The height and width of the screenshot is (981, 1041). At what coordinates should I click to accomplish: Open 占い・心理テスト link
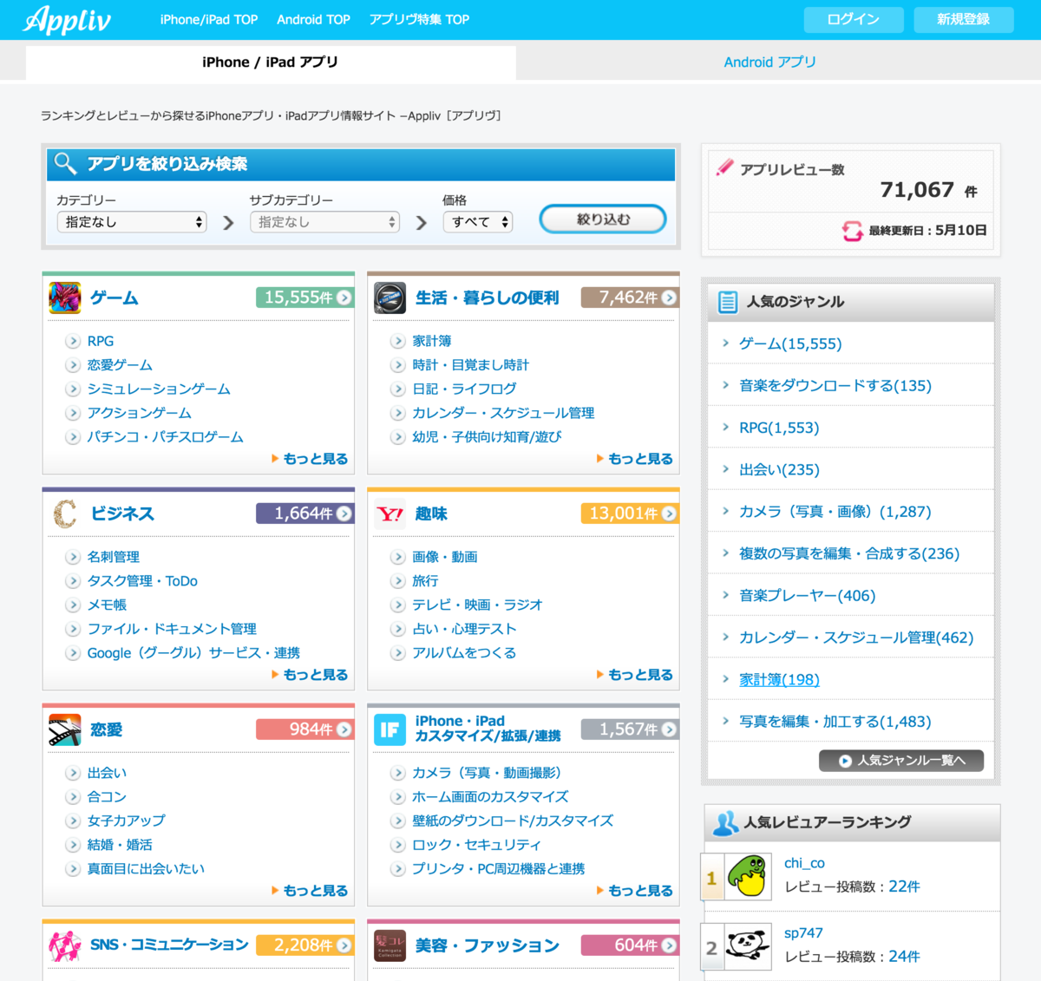[x=464, y=629]
